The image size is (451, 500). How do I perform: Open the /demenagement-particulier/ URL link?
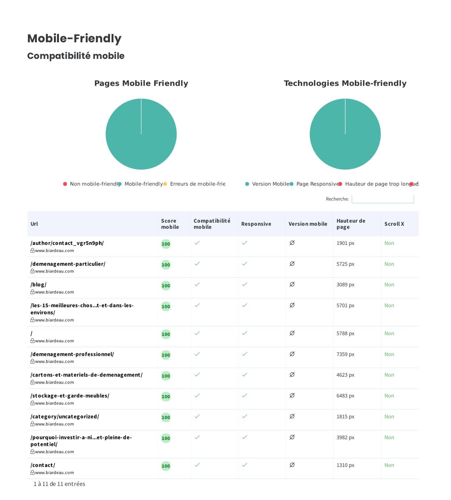(68, 264)
